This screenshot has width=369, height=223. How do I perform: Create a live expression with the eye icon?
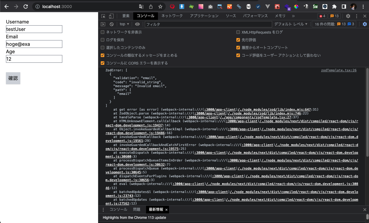point(137,24)
